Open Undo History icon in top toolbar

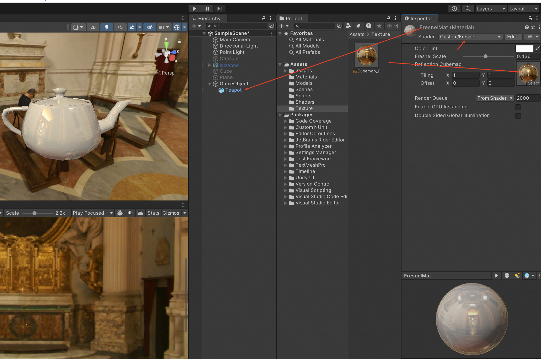pyautogui.click(x=454, y=9)
